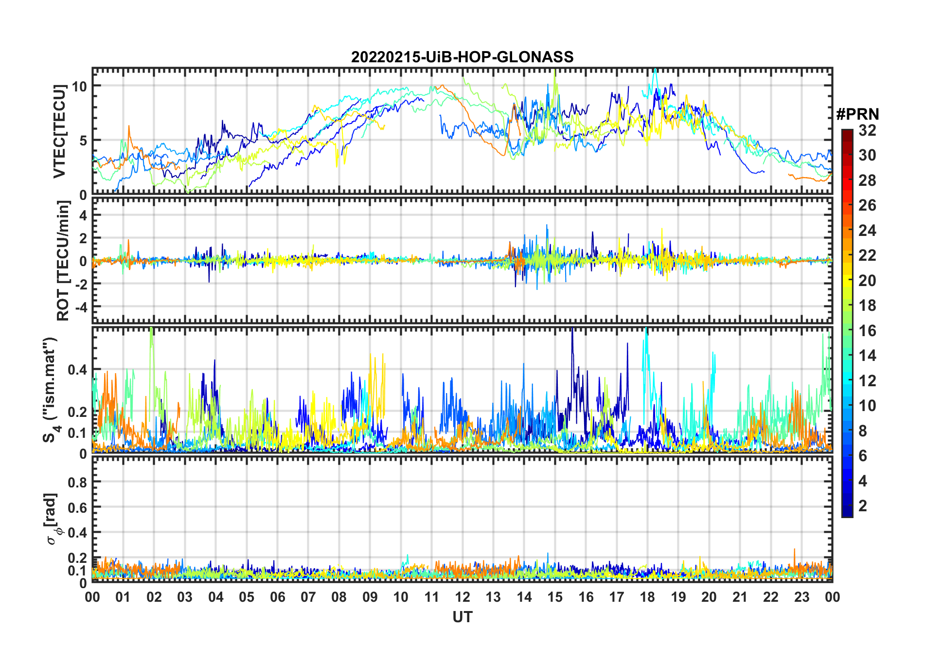Select colorbar tick label 28
The width and height of the screenshot is (925, 647).
click(867, 180)
